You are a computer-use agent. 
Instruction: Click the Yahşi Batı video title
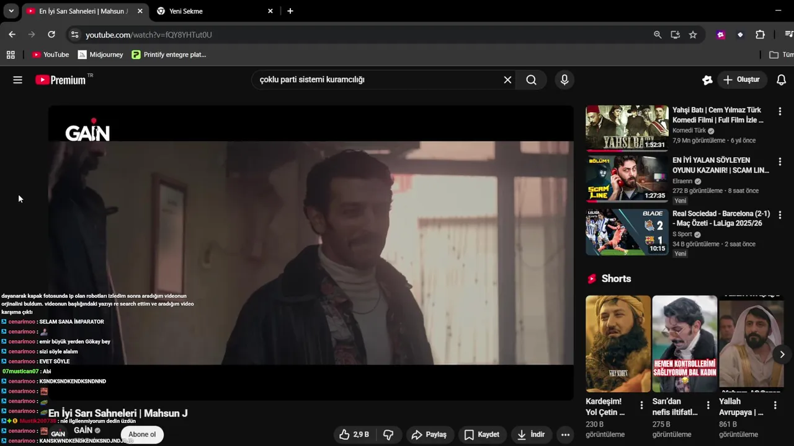click(718, 115)
